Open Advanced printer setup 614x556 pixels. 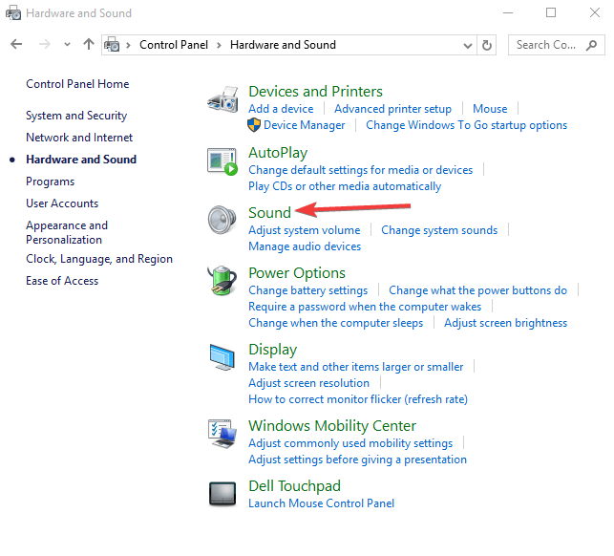(x=392, y=109)
